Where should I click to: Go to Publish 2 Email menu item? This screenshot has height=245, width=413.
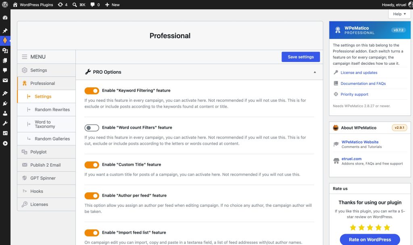coord(46,165)
